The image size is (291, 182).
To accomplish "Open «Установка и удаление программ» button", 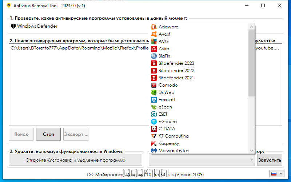I will coord(76,160).
